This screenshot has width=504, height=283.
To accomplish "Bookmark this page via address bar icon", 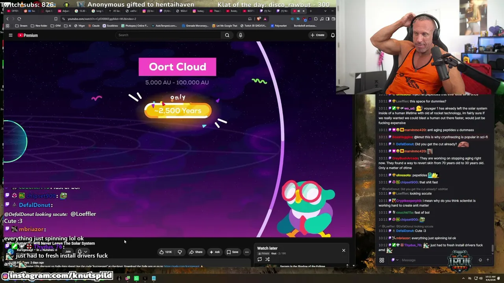I will pos(56,19).
